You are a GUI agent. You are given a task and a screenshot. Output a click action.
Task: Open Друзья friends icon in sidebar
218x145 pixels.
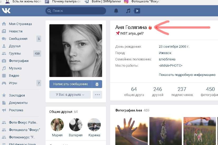coord(4,46)
